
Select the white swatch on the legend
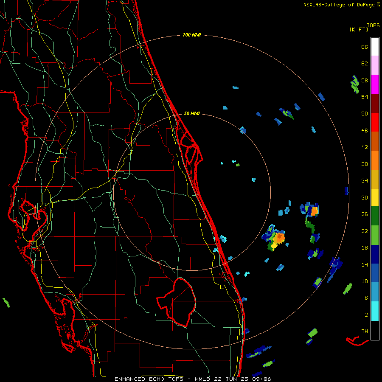point(375,47)
